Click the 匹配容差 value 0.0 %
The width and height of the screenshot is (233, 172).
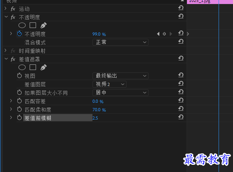pyautogui.click(x=98, y=102)
